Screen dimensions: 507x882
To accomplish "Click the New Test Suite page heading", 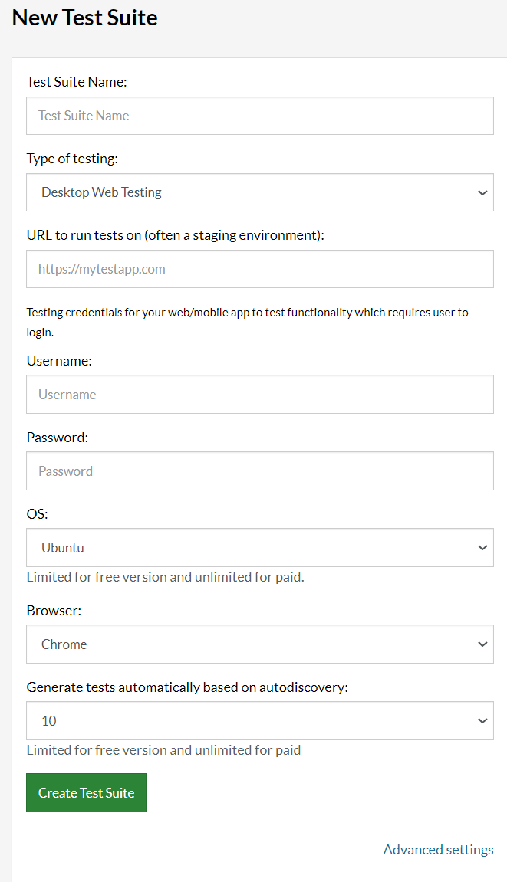I will tap(84, 18).
